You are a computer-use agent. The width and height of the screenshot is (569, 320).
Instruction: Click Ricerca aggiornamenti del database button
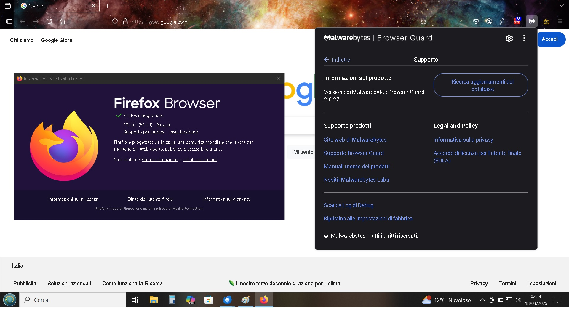coord(481,85)
